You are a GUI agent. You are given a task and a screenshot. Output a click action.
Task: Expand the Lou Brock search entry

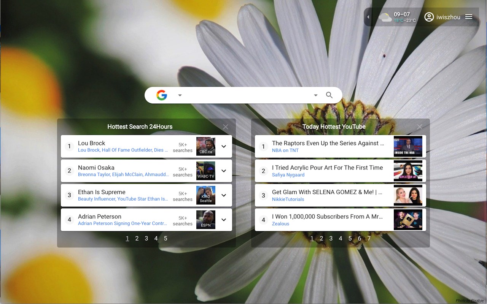click(224, 146)
